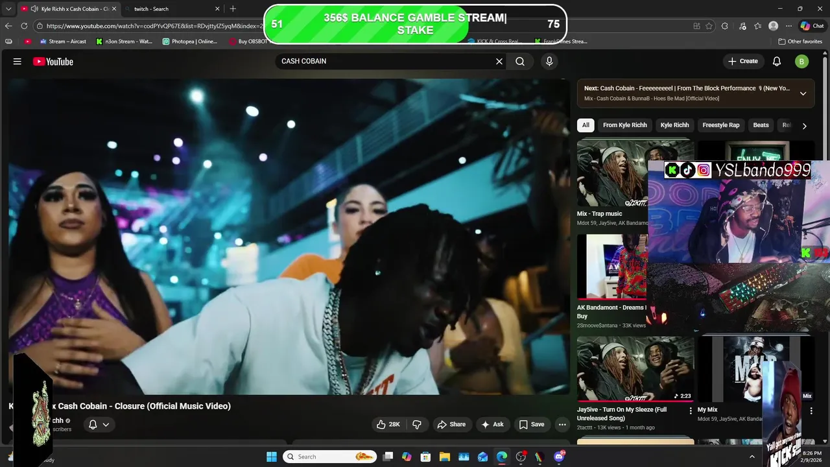Open the Closure video title text
The height and width of the screenshot is (467, 830).
pyautogui.click(x=144, y=406)
